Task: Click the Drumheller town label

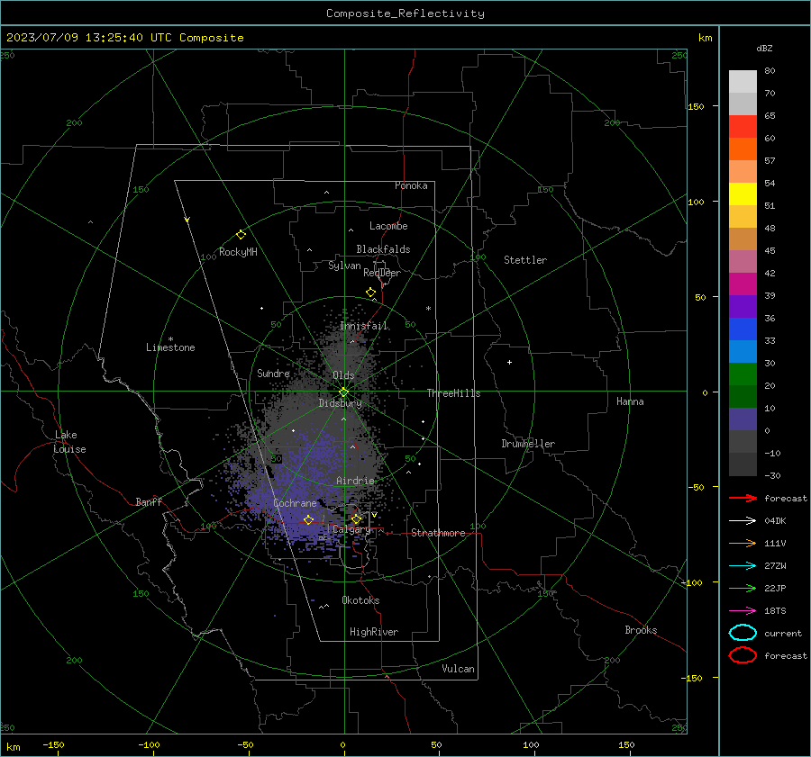Action: (528, 444)
